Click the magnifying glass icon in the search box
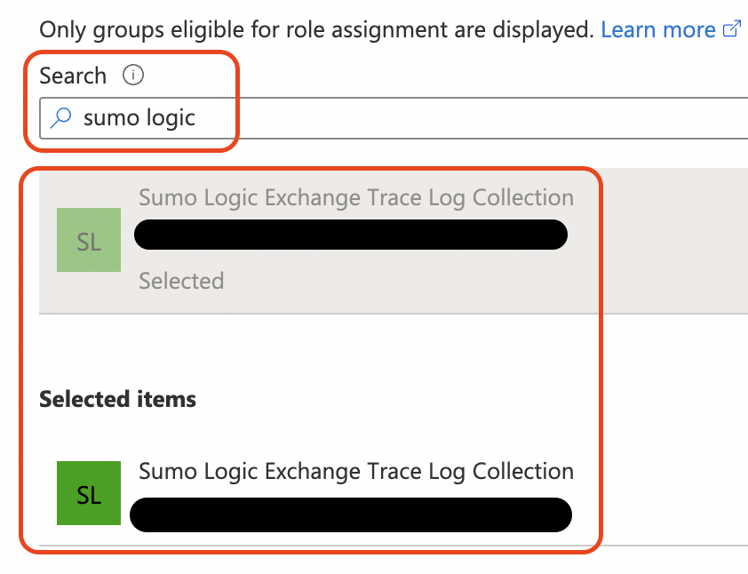The image size is (748, 574). [x=59, y=117]
